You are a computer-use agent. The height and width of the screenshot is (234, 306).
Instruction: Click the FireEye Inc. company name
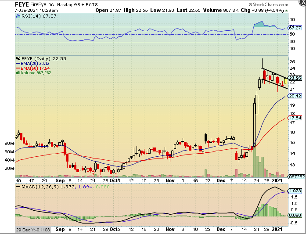(43, 4)
